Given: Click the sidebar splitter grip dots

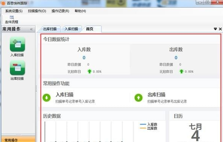Looking at the screenshot, I should [36, 89].
